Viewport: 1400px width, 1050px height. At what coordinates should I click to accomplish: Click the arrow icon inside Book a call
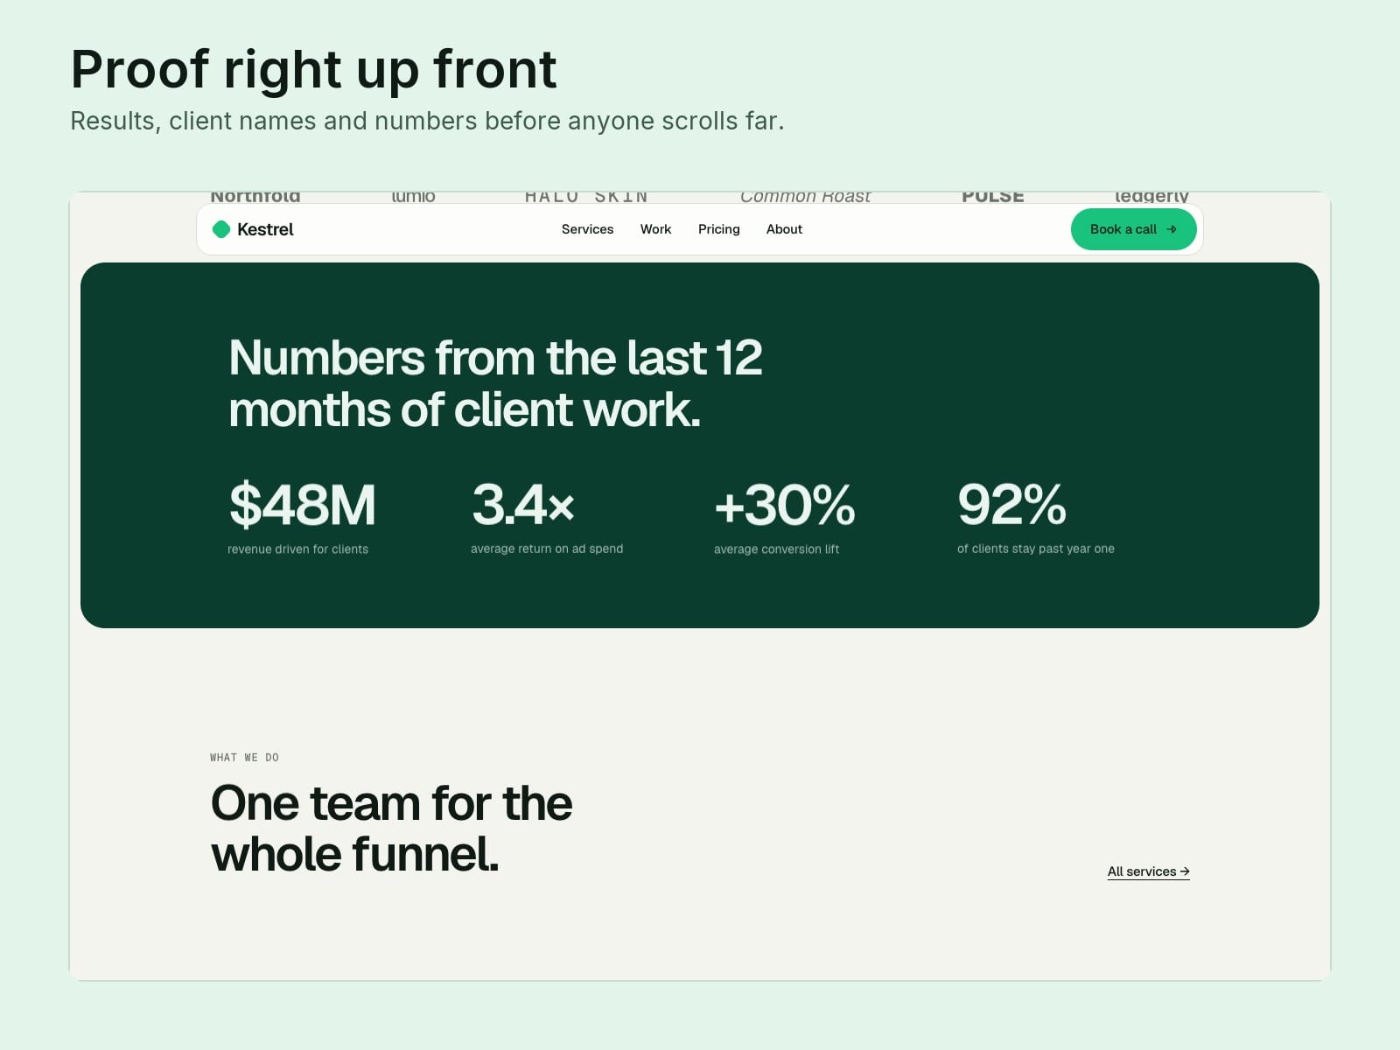[x=1172, y=229]
